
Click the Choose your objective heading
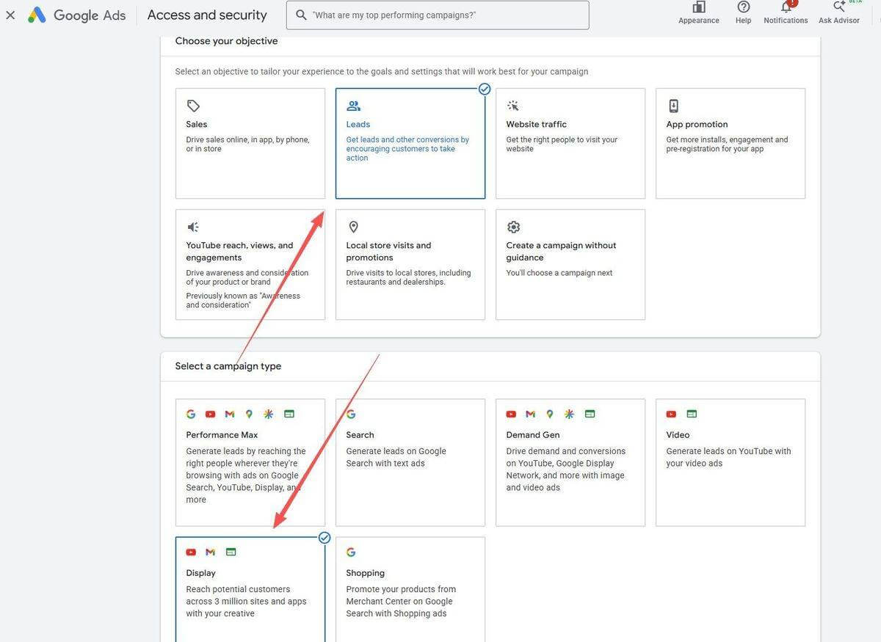[226, 41]
